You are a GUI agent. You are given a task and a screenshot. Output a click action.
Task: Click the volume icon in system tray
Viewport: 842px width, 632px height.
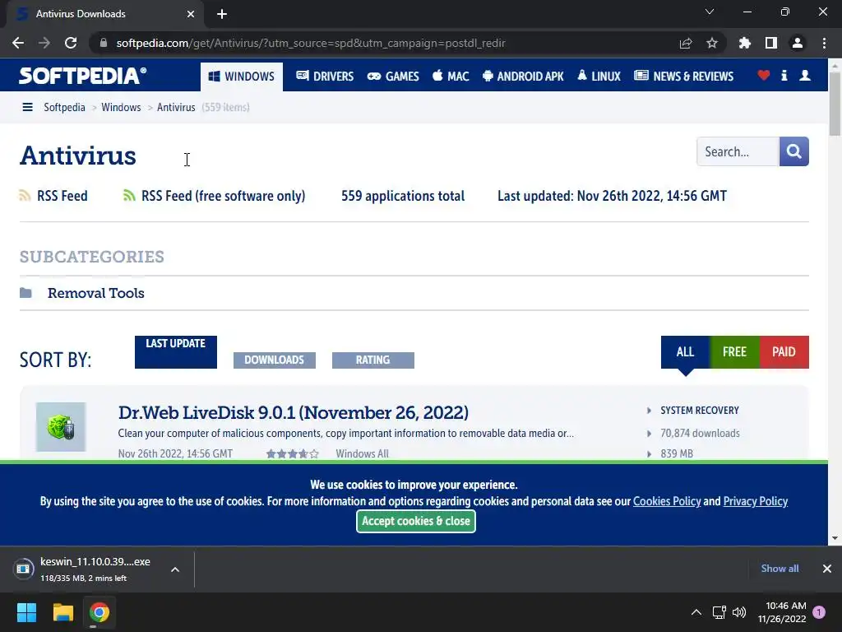739,612
